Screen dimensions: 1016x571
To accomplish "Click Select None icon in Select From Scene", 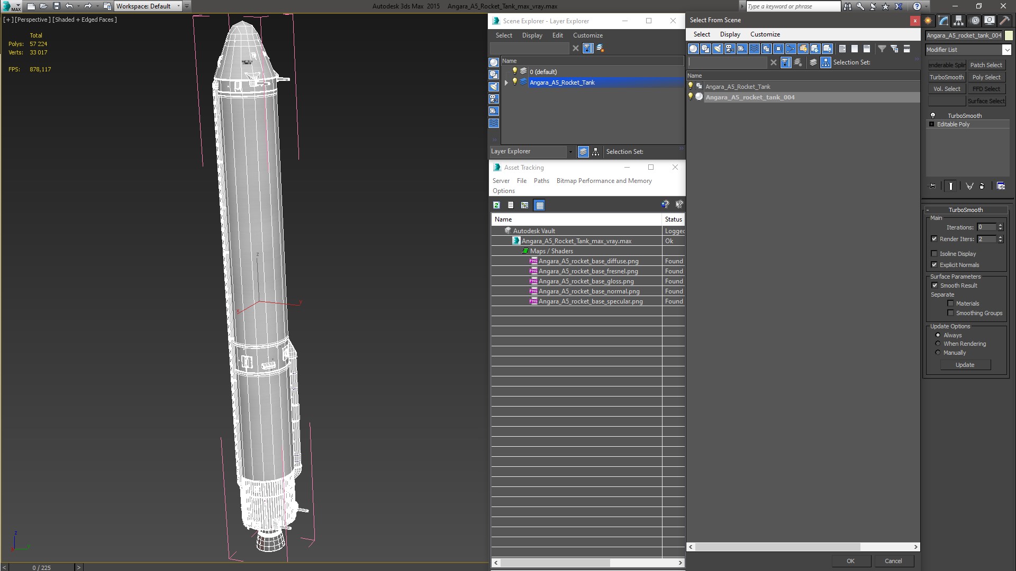I will tap(855, 49).
